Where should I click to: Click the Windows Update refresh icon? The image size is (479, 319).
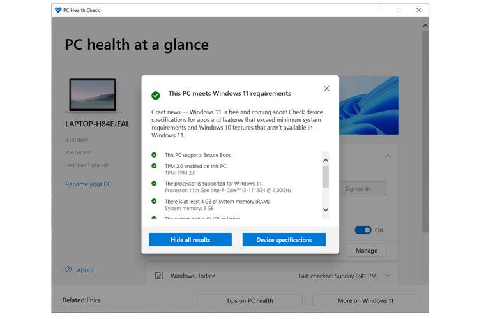tap(159, 276)
